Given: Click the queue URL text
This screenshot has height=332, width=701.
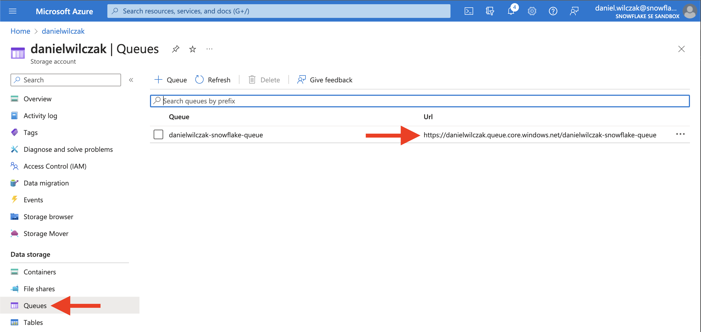Looking at the screenshot, I should [x=540, y=135].
